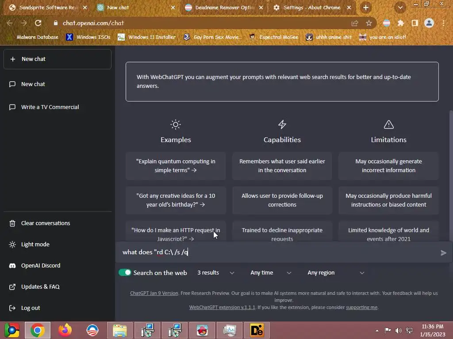Viewport: 453px width, 339px height.
Task: Close the Sandsprite Software tab
Action: tap(85, 8)
